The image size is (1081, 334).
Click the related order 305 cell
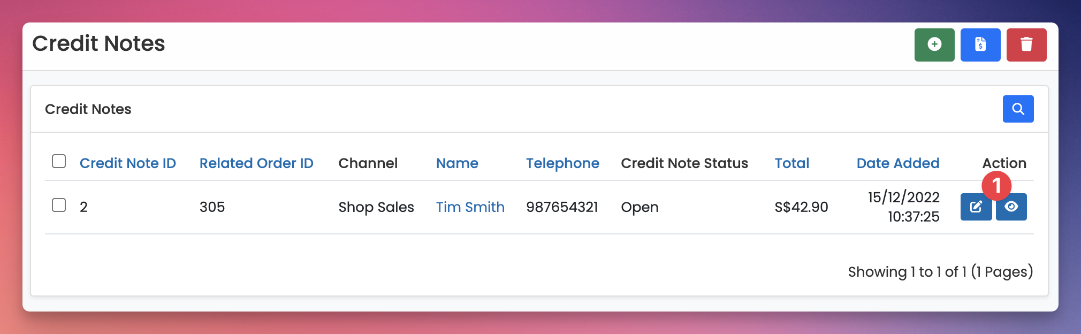click(212, 207)
